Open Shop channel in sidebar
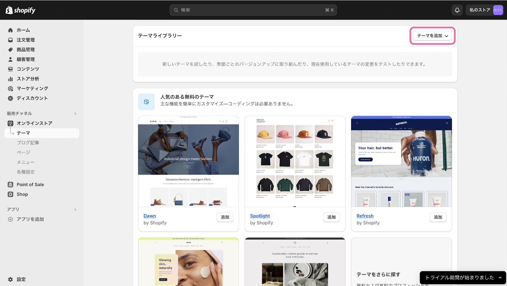 tap(22, 194)
